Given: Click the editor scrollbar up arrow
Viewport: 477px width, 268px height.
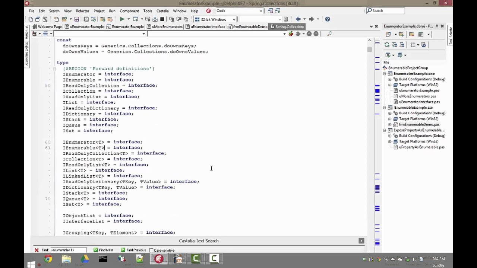Looking at the screenshot, I should [x=369, y=40].
